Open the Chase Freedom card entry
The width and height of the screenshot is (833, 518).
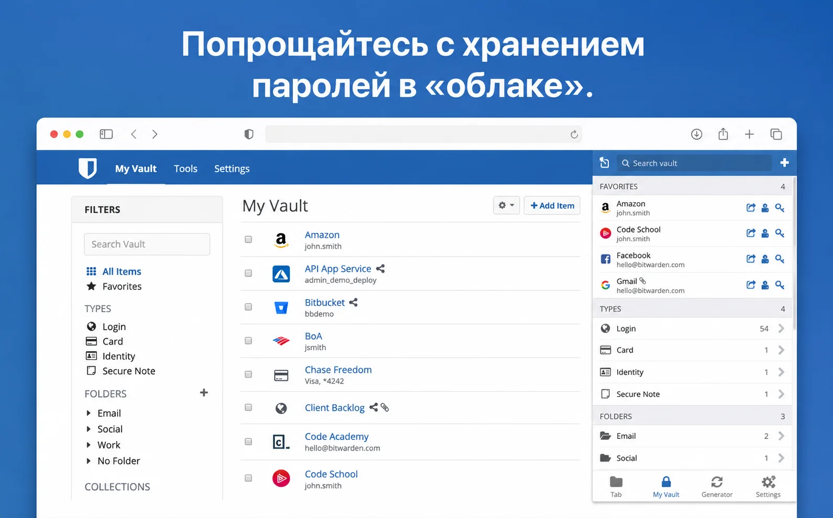coord(338,370)
